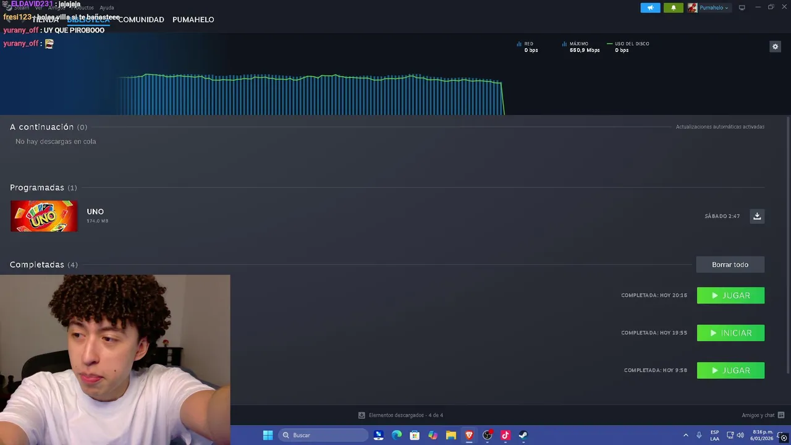The image size is (791, 445).
Task: Open Brave browser from taskbar
Action: (469, 435)
